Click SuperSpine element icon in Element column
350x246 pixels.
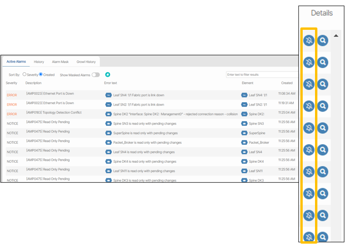[x=245, y=133]
